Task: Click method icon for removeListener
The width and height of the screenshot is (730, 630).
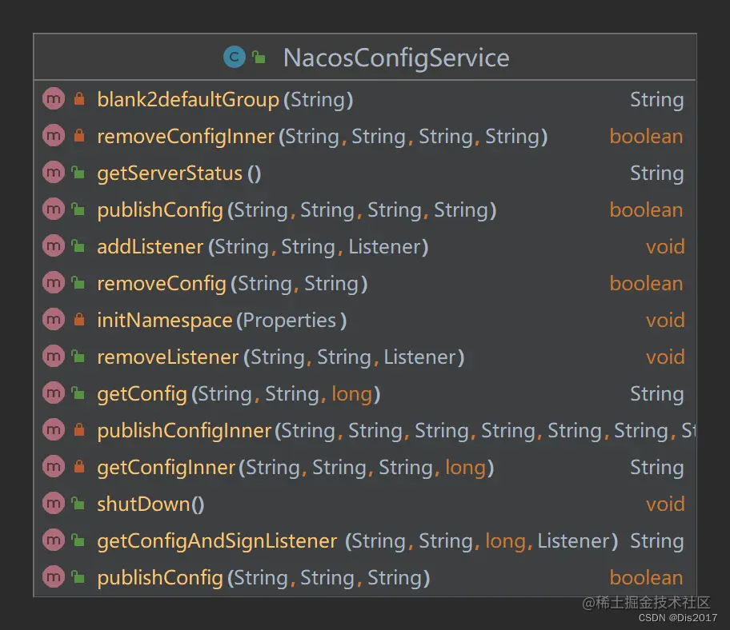Action: point(54,356)
